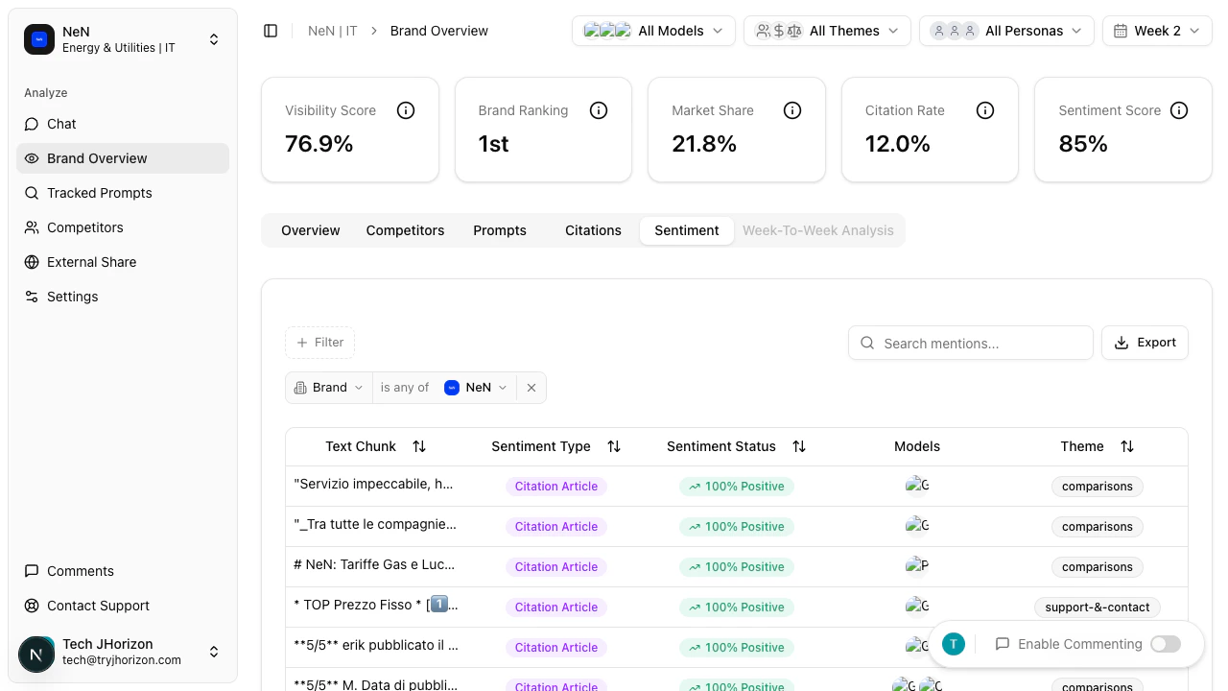This screenshot has height=691, width=1228.
Task: Export the sentiment data
Action: coord(1145,343)
